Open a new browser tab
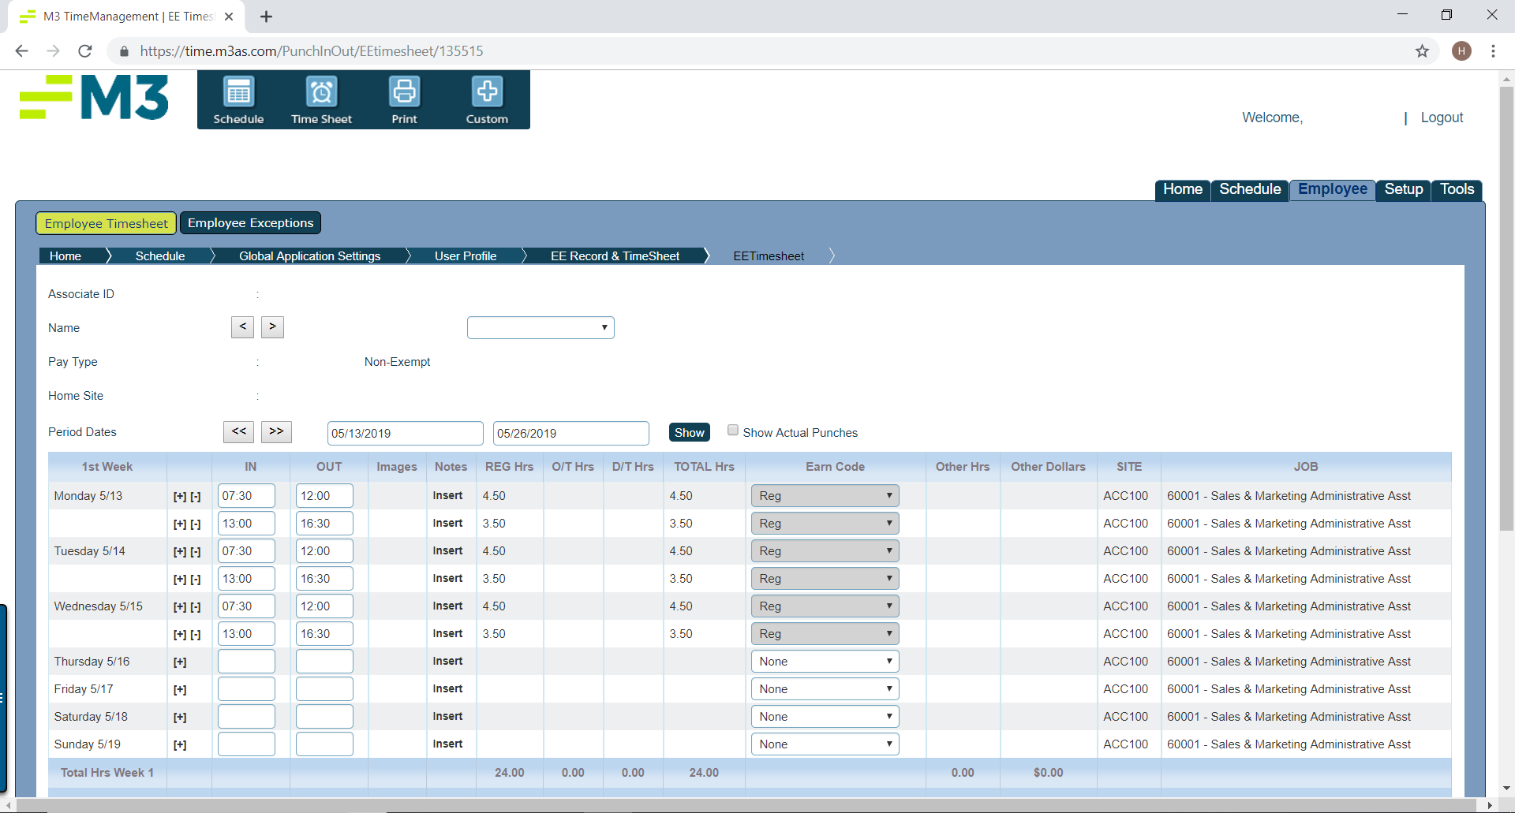 267,17
